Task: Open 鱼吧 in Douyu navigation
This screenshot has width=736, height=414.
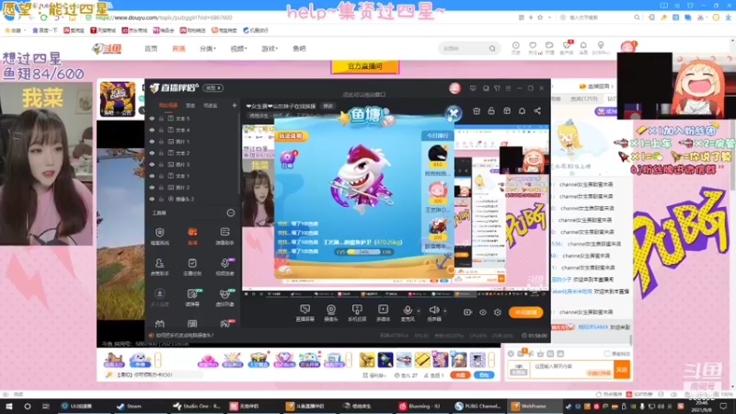Action: tap(299, 49)
